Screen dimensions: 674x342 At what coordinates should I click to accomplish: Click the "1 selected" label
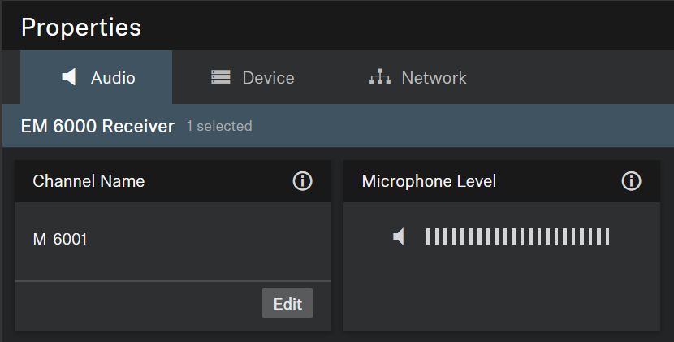[x=219, y=127]
